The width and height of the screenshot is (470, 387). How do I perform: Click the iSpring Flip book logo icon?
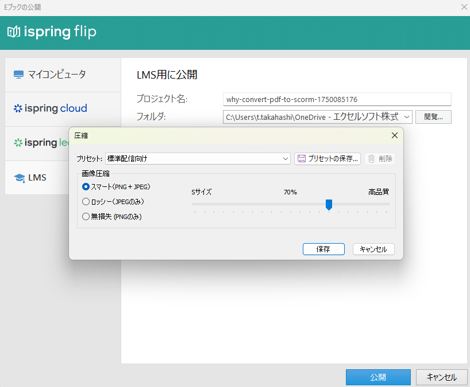click(13, 32)
